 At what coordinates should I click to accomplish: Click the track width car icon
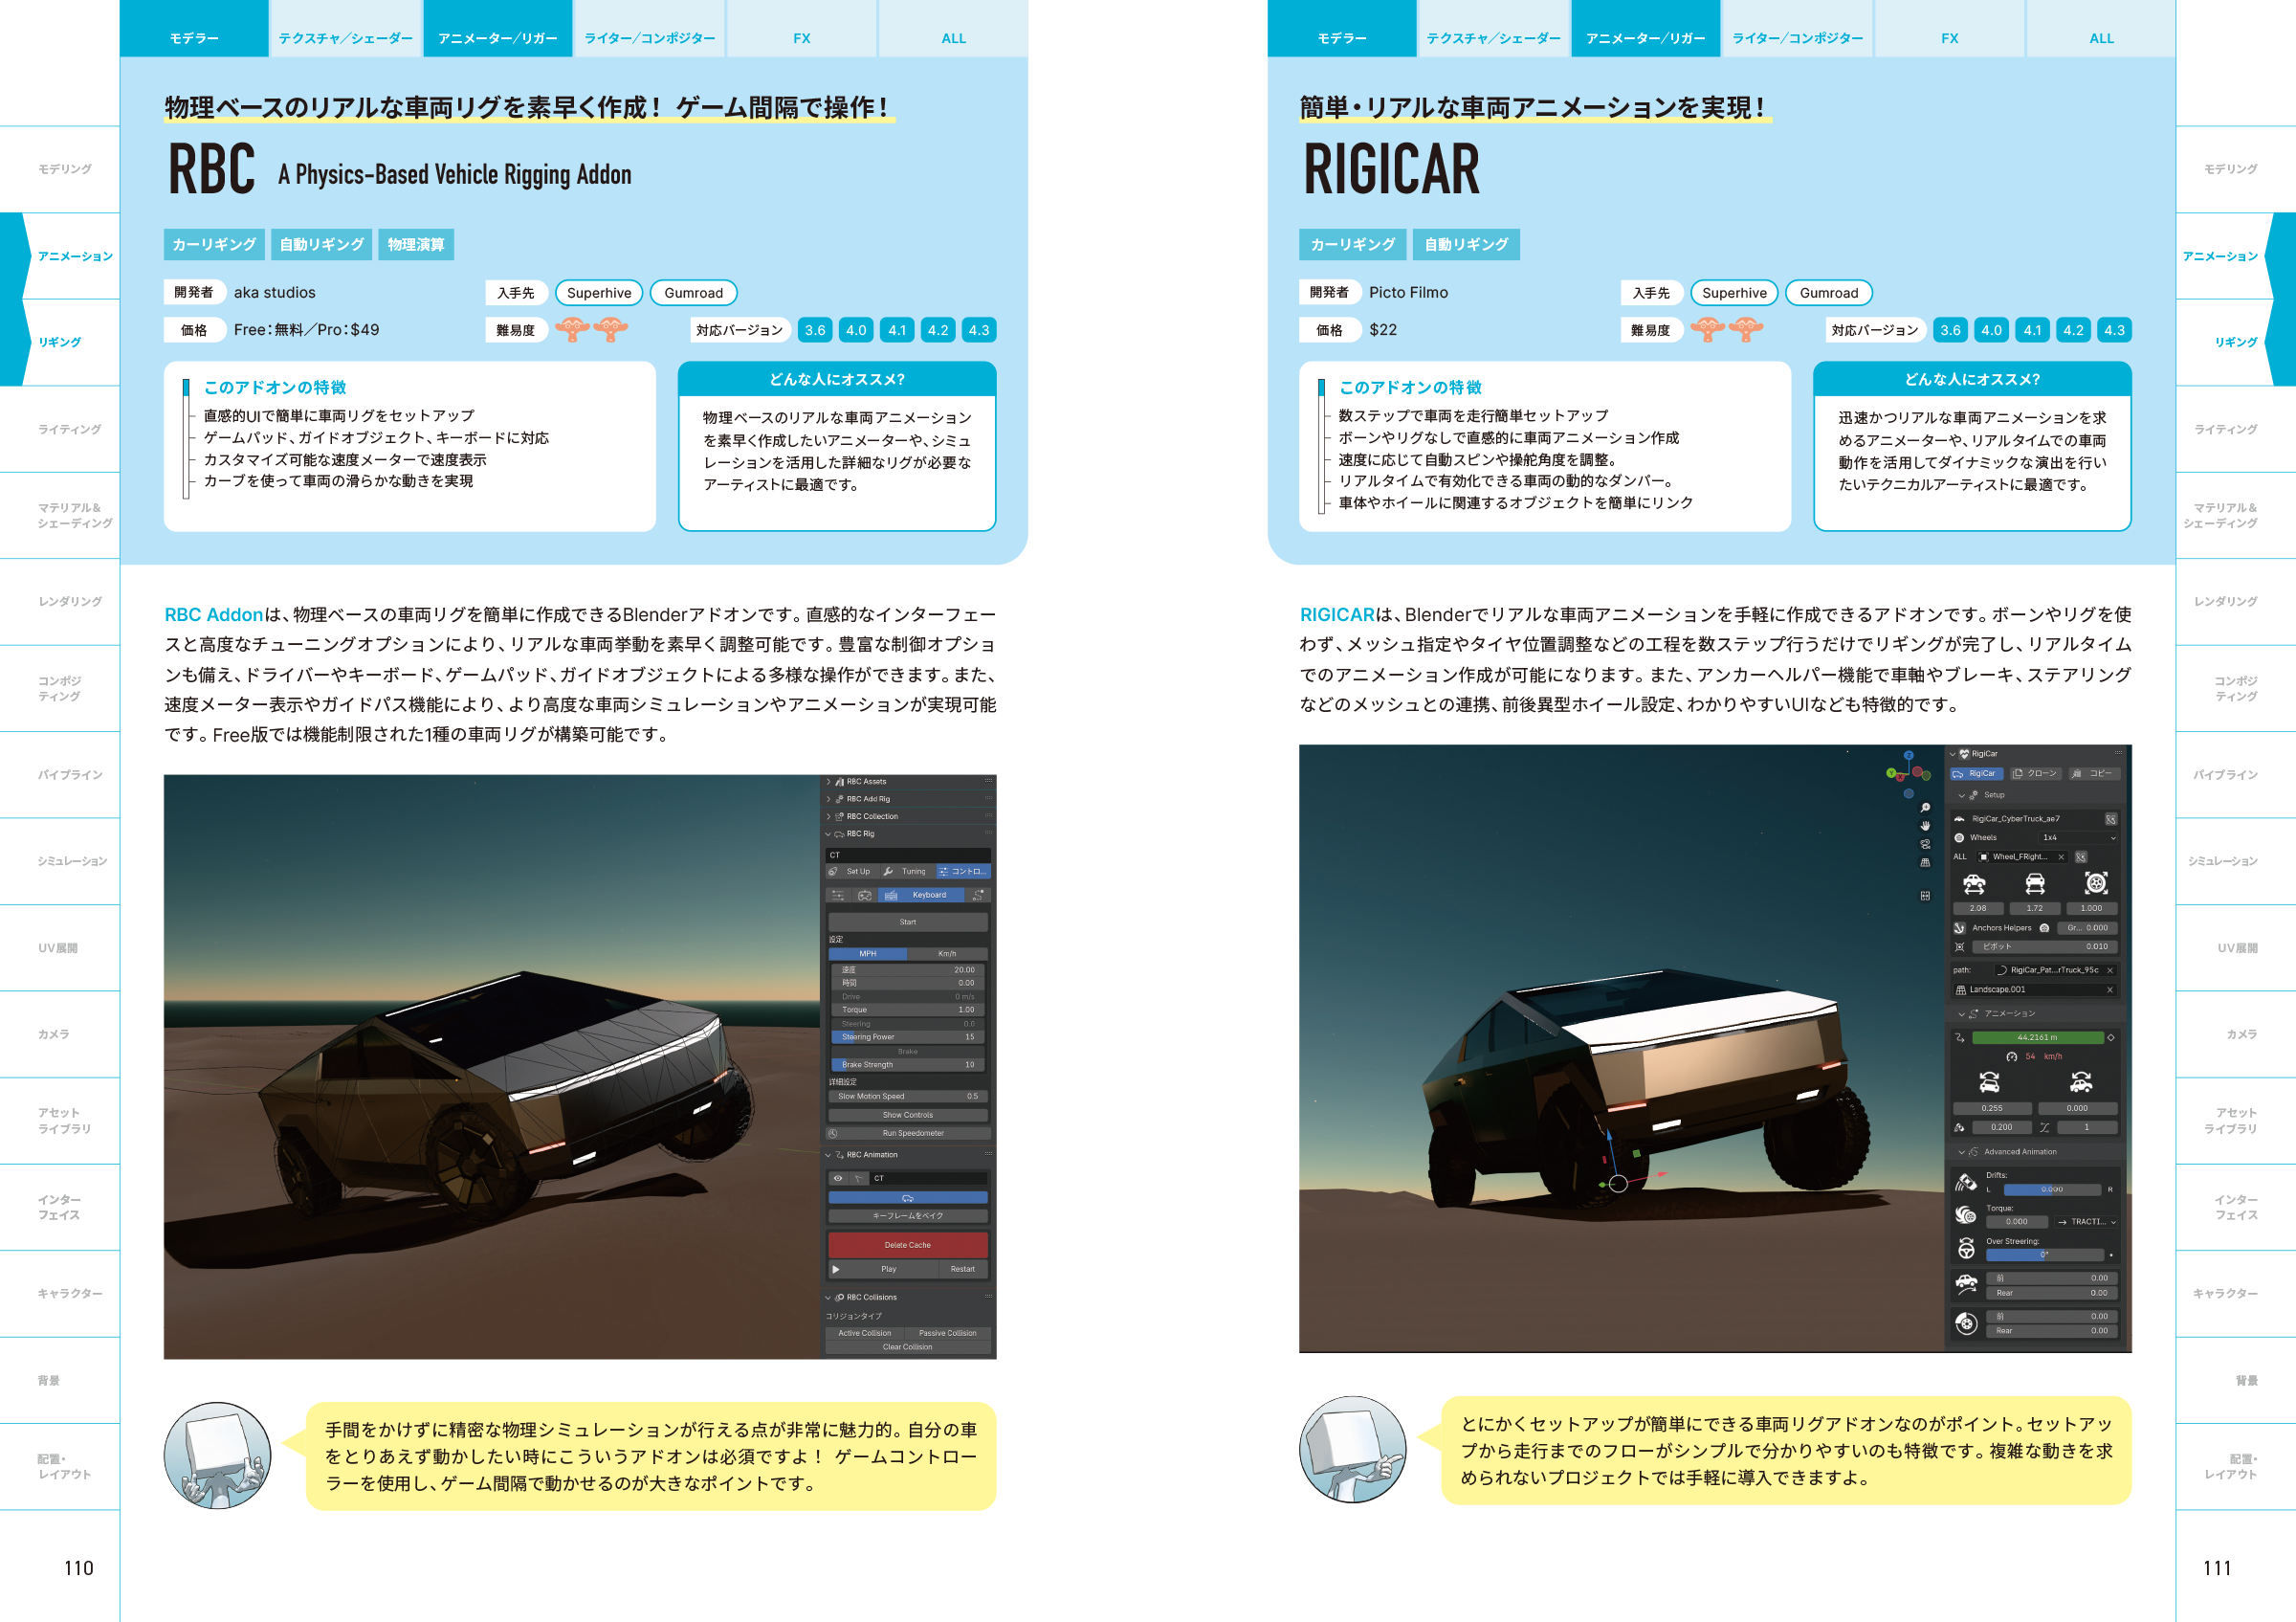(2035, 884)
